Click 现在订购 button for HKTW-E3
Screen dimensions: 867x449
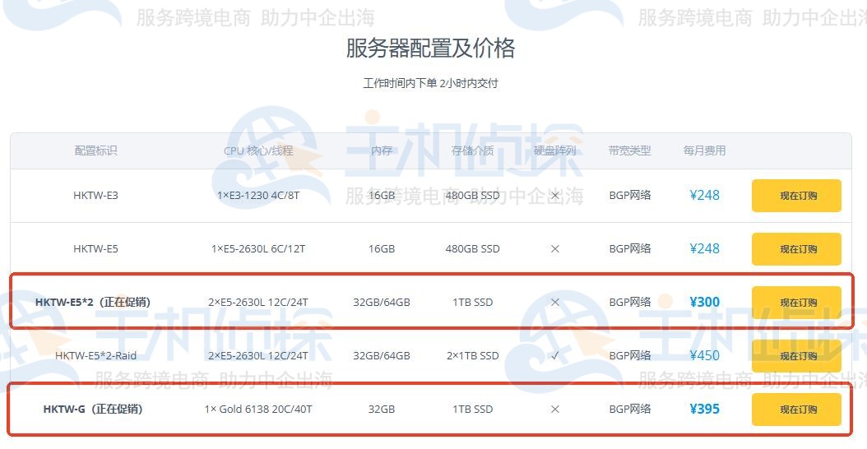pyautogui.click(x=795, y=196)
